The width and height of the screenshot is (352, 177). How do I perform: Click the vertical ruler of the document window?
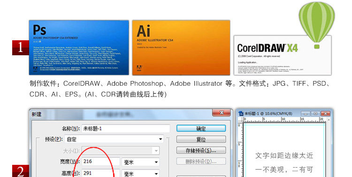240,150
